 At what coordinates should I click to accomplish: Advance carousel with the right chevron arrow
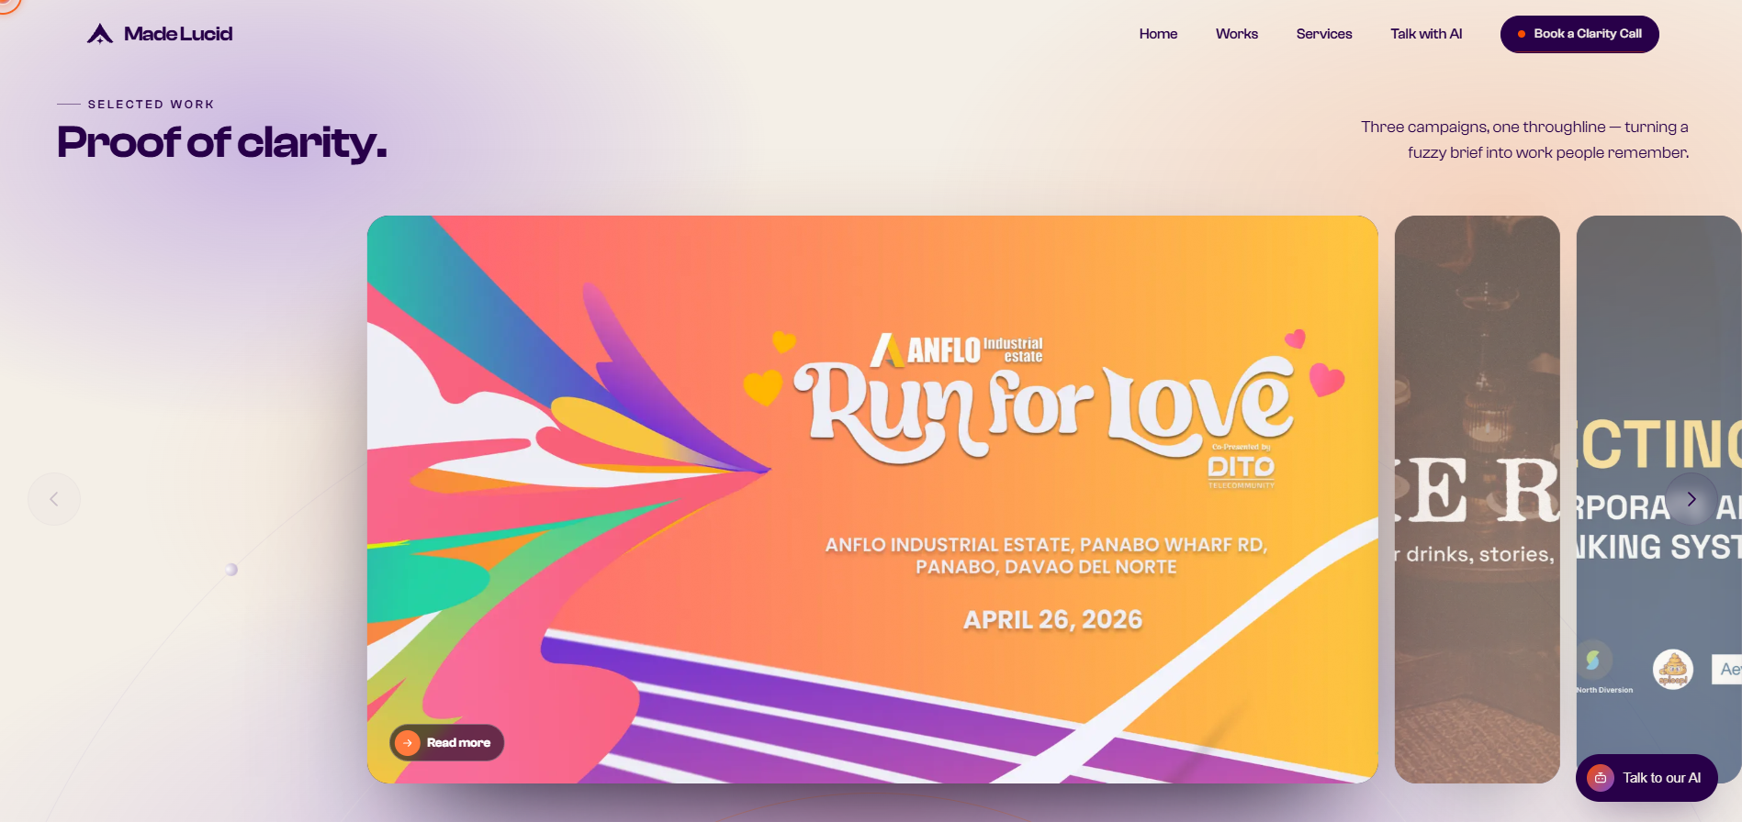[1691, 499]
